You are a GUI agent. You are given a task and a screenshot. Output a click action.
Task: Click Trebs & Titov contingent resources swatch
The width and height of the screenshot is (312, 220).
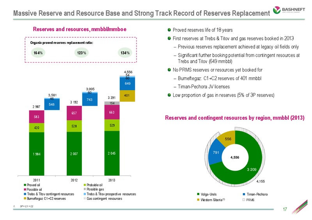point(25,194)
